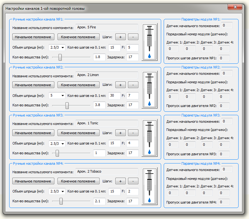Click the substance amount field showing 1.8

coord(99,57)
